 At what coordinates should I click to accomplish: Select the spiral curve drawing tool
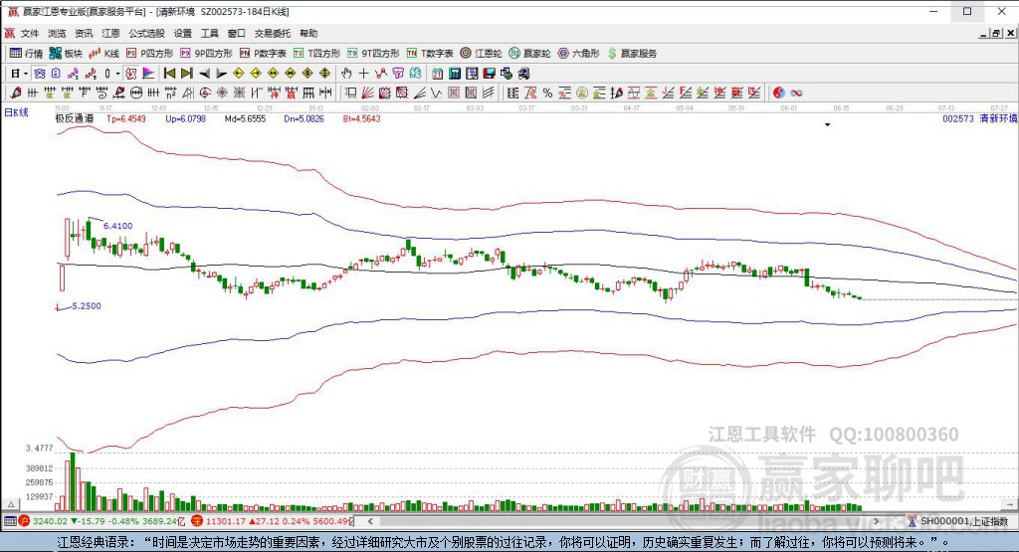pos(102,92)
